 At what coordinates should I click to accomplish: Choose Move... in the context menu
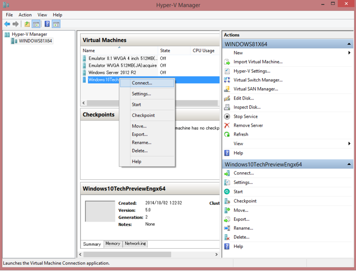(147, 126)
